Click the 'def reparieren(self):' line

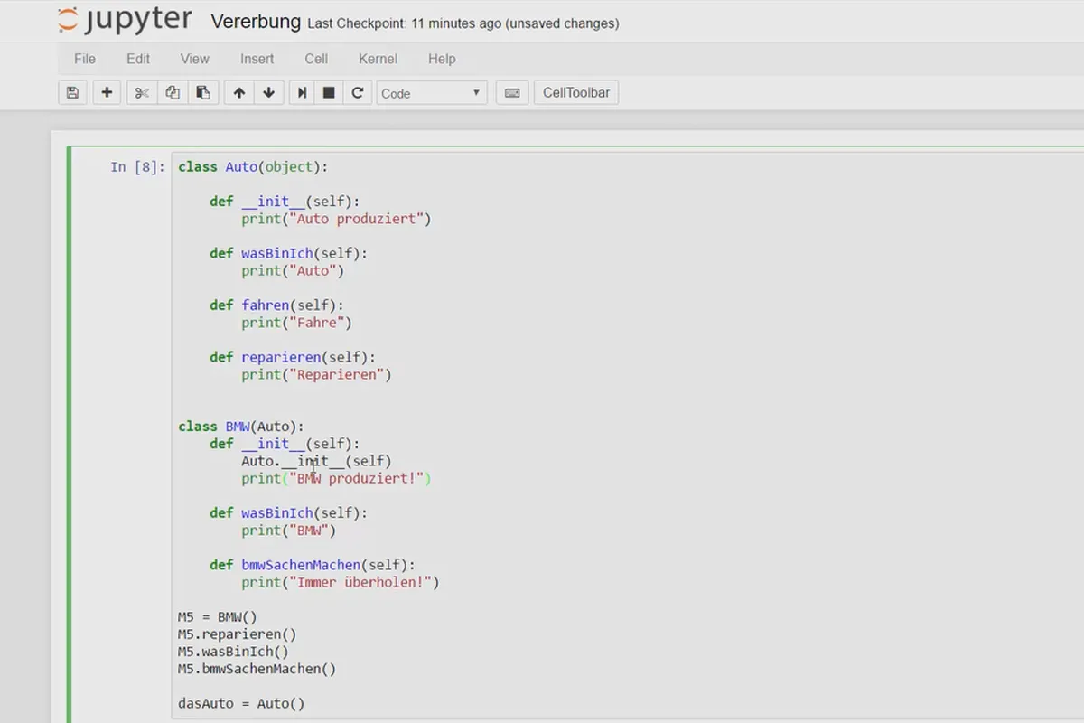(293, 357)
